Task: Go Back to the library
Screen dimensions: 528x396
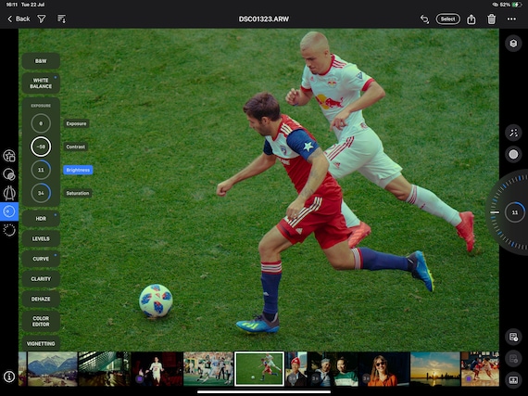Action: [x=19, y=19]
